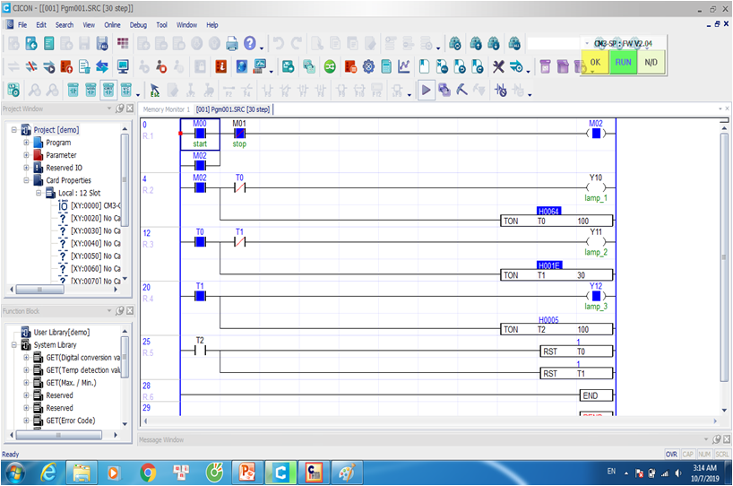
Task: Expand the Program tree node
Action: point(27,143)
